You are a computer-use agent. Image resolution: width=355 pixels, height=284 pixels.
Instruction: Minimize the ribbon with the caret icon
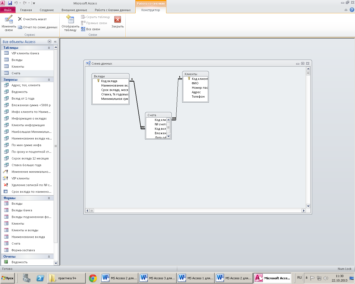[x=346, y=10]
